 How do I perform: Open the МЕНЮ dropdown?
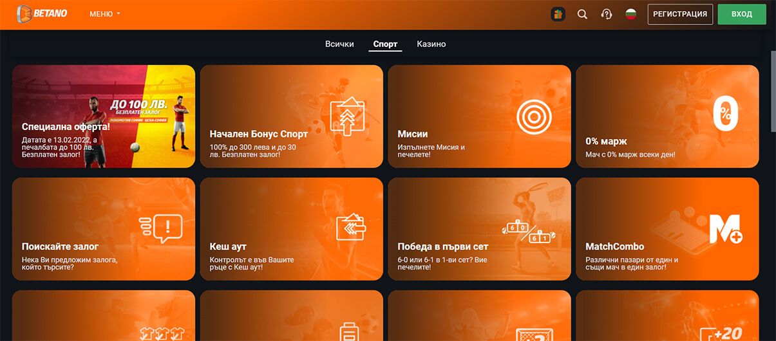[105, 14]
